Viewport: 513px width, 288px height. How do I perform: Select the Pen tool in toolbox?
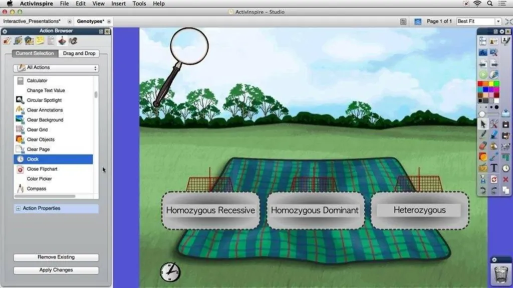point(483,135)
